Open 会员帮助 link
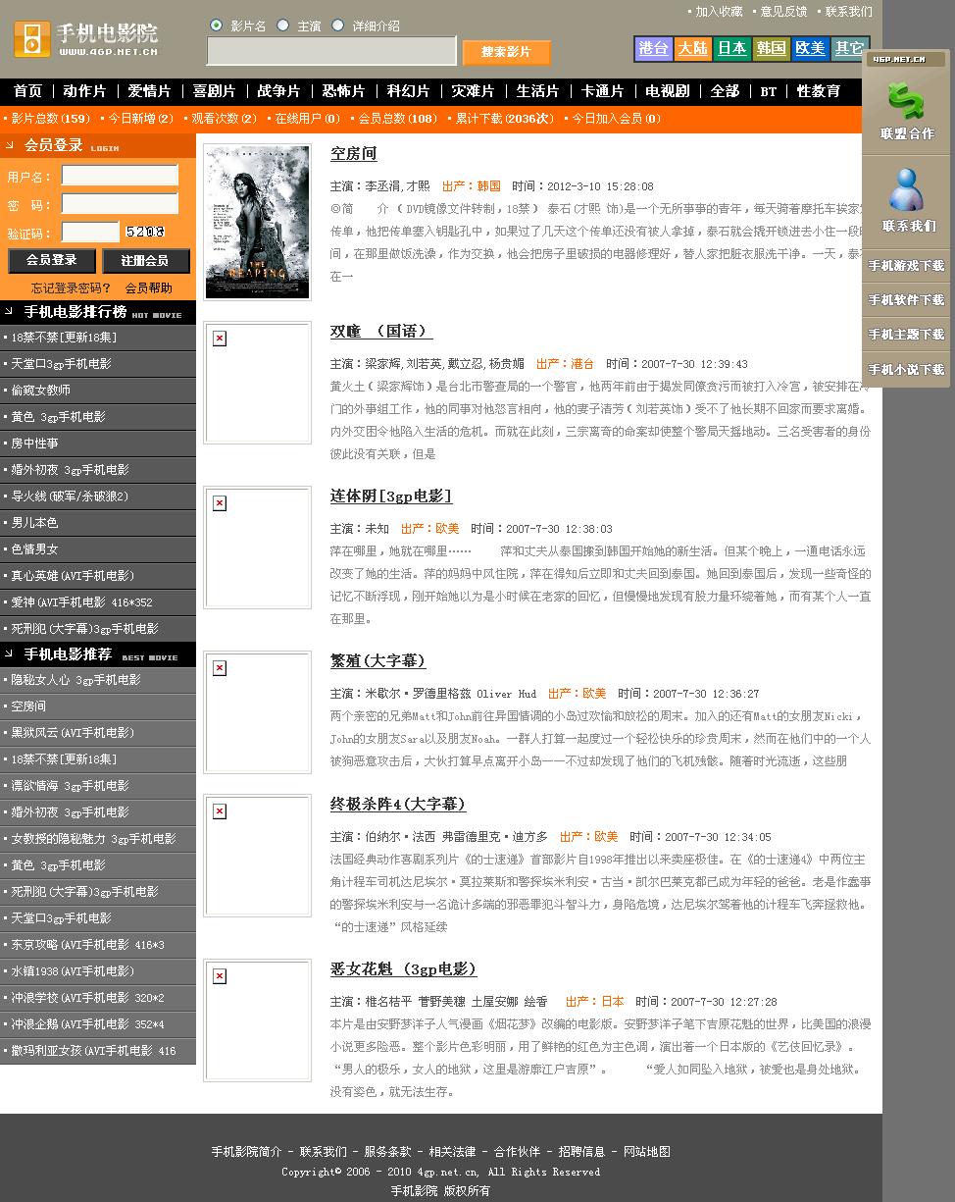 coord(148,288)
